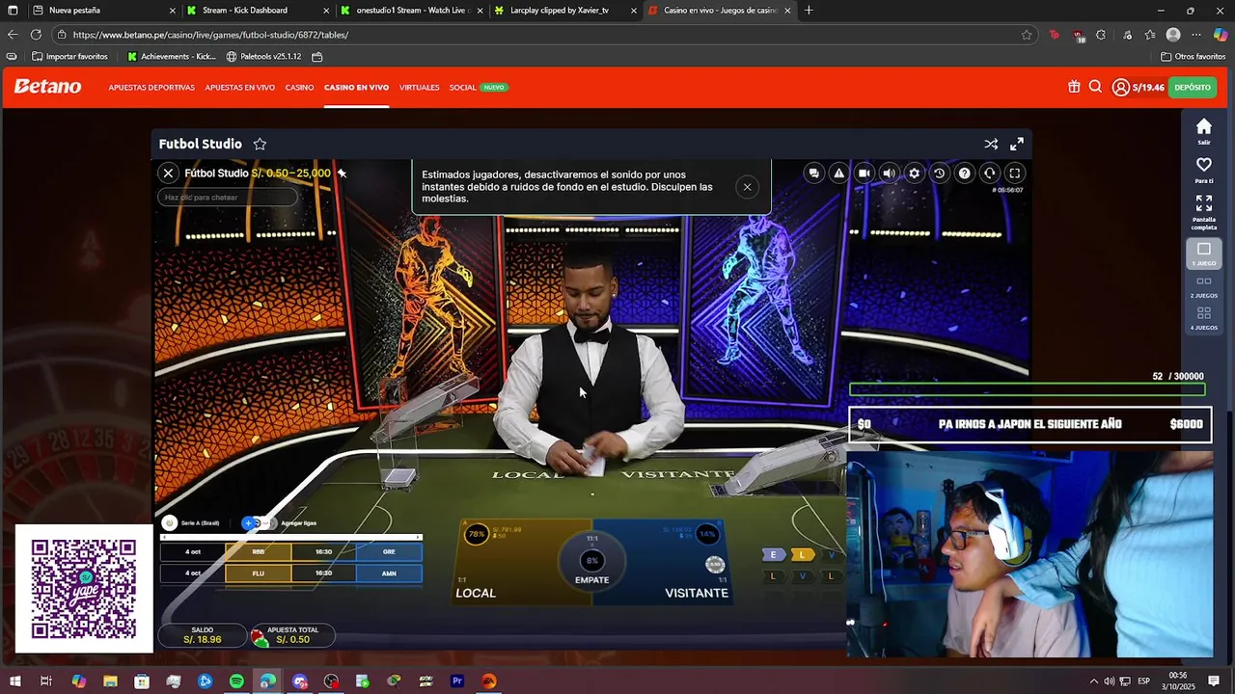Open the Windows Start menu
Screen dimensions: 1235x694
[14, 681]
